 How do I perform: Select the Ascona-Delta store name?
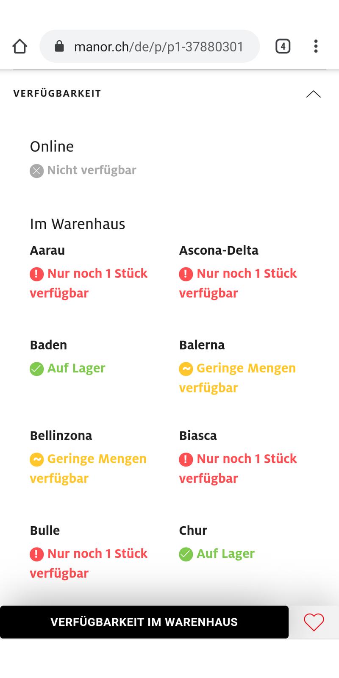coord(219,250)
